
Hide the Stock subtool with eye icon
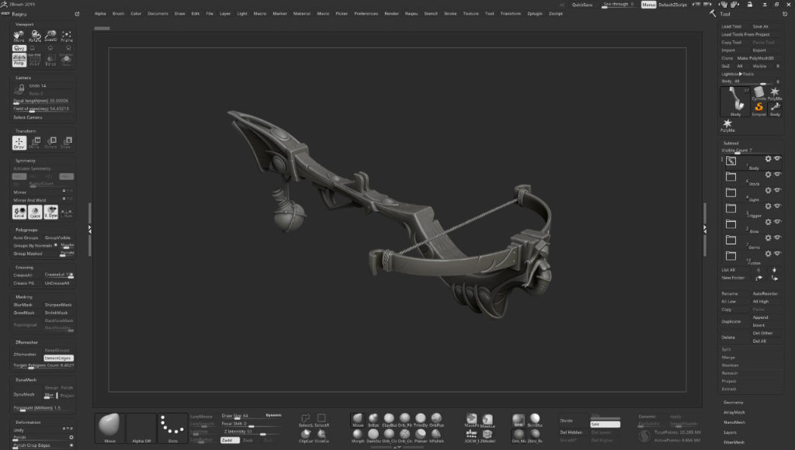[777, 175]
